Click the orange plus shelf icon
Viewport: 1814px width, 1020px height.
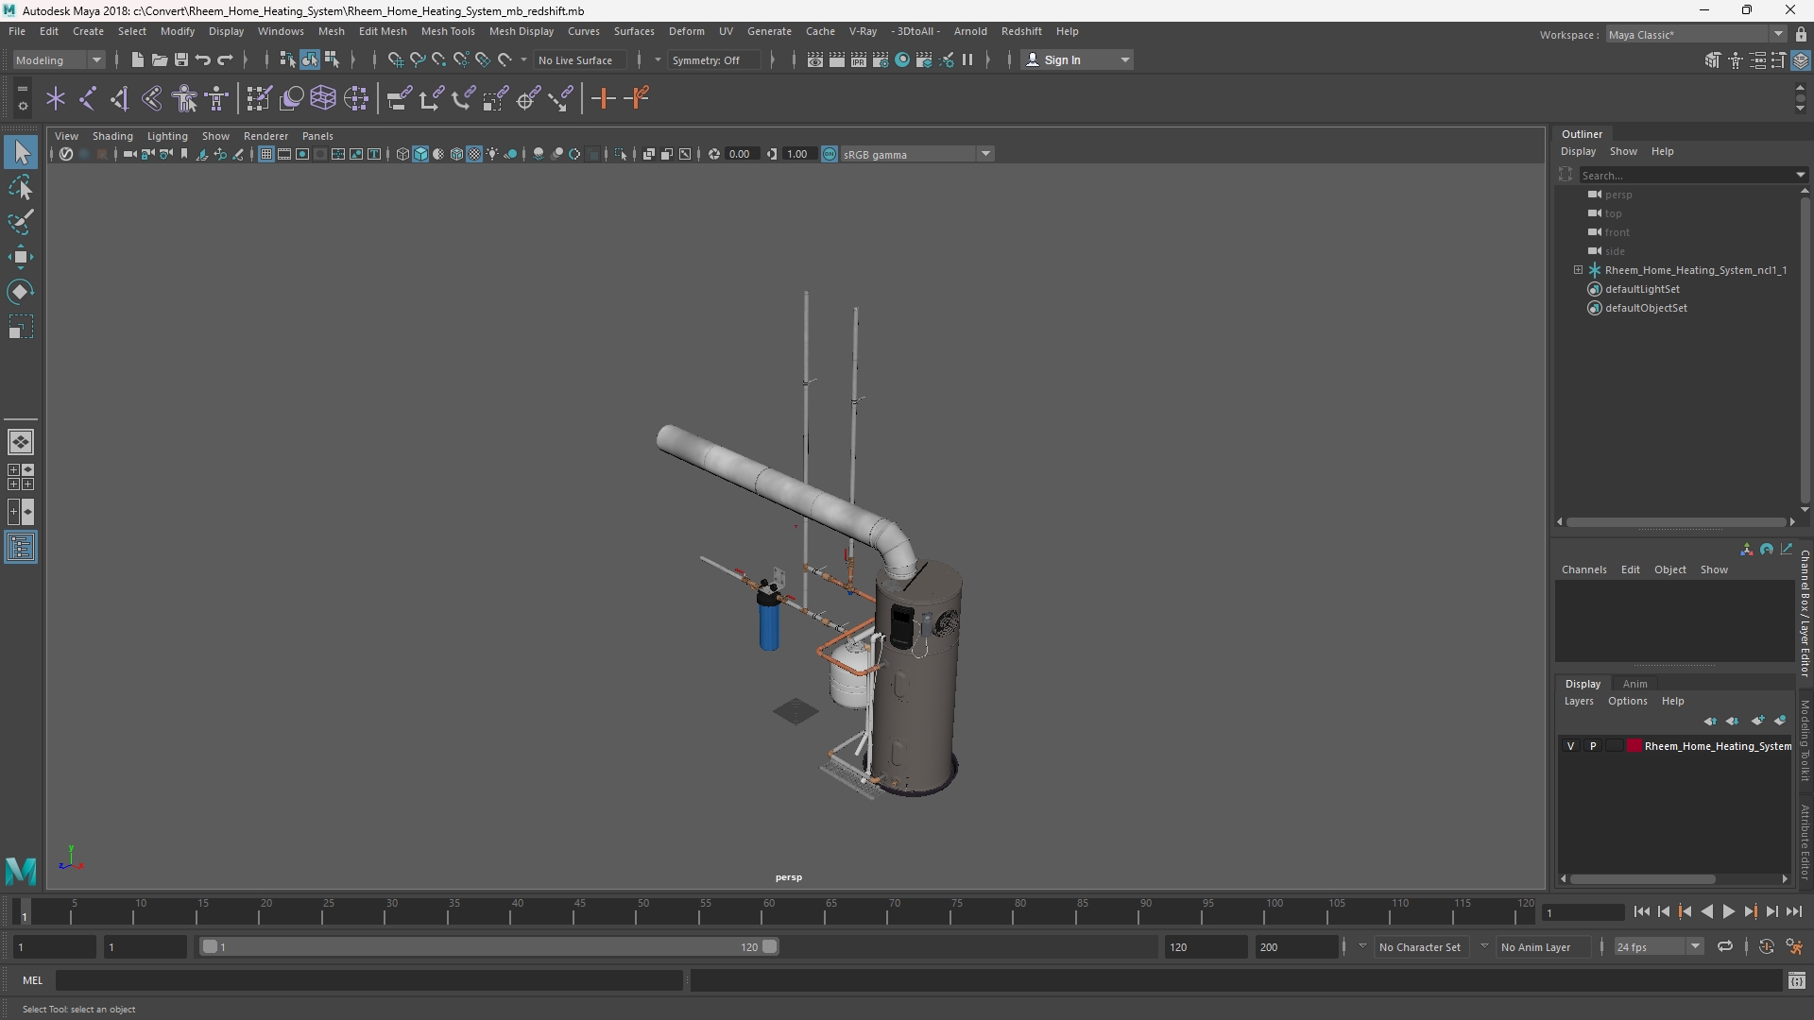603,98
